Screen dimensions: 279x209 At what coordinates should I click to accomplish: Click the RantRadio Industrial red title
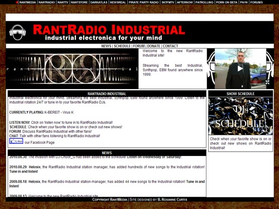(109, 30)
